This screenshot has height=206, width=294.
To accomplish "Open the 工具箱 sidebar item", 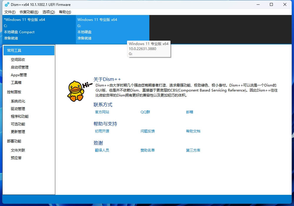I will pyautogui.click(x=16, y=83).
